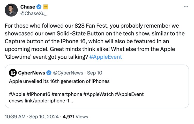The width and height of the screenshot is (194, 124).
Task: Open the #AppleWatch hashtag
Action: tap(98, 94)
